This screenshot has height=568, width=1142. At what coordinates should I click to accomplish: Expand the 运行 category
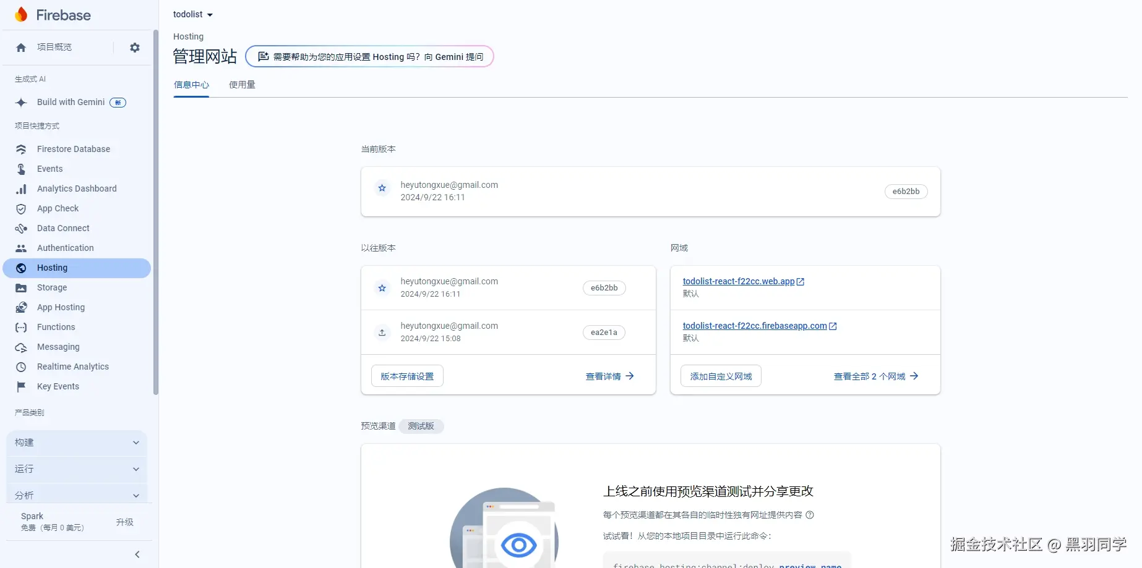click(x=77, y=469)
